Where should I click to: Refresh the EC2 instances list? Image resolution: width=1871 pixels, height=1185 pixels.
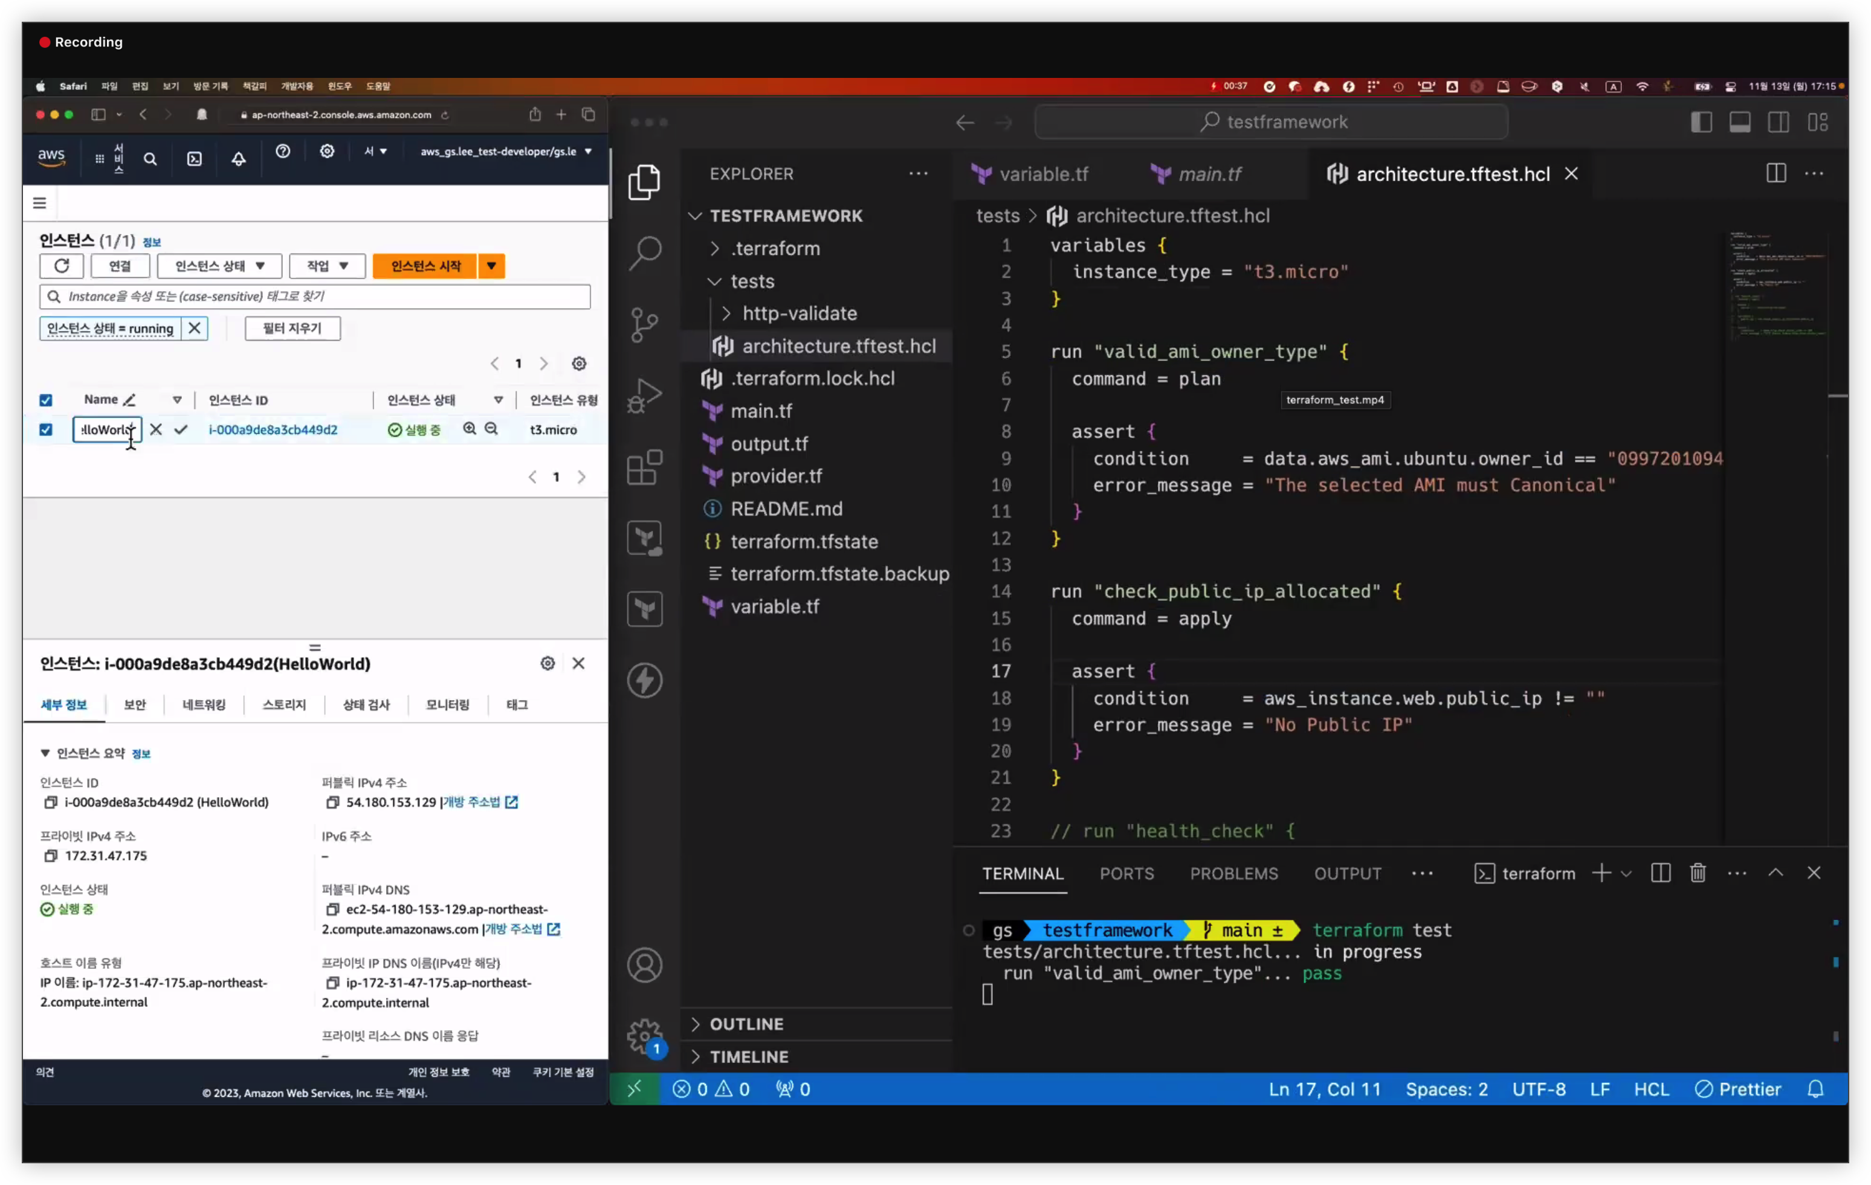pyautogui.click(x=62, y=266)
